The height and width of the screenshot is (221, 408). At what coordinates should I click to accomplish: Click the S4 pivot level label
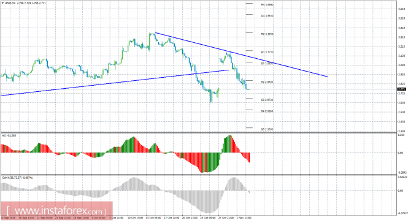[x=268, y=111]
